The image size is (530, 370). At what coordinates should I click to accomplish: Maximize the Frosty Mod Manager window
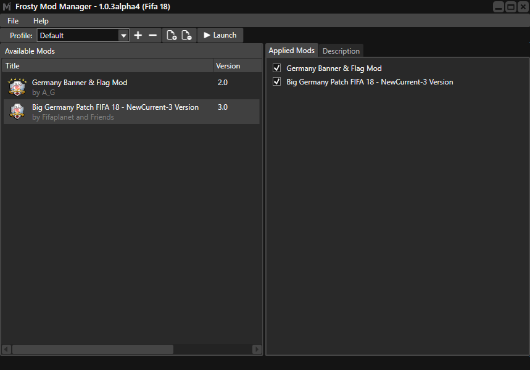click(x=511, y=7)
